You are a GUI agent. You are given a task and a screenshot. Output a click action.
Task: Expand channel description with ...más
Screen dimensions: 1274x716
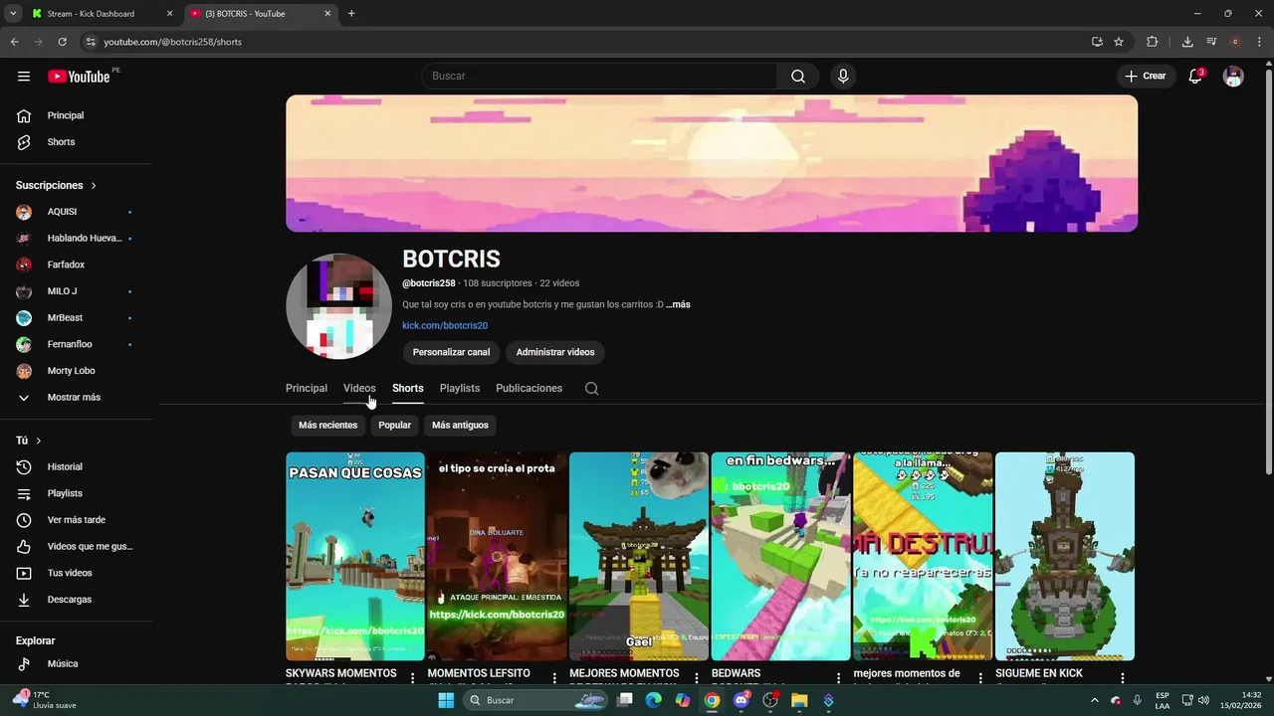(679, 304)
